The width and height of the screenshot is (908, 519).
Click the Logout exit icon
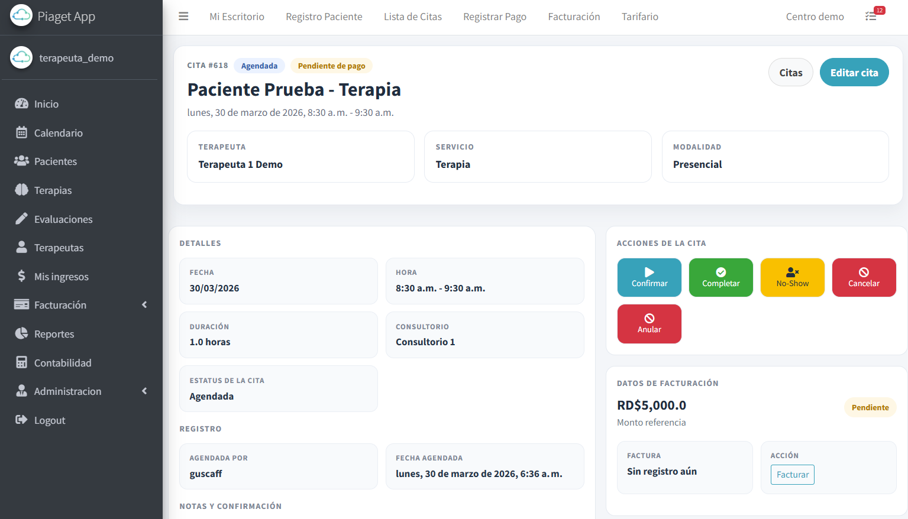pyautogui.click(x=21, y=420)
